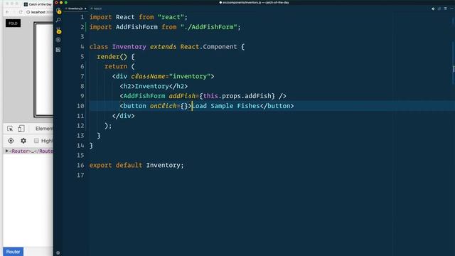Click "export default Inventory;" on line 16
The image size is (455, 256).
pos(136,165)
